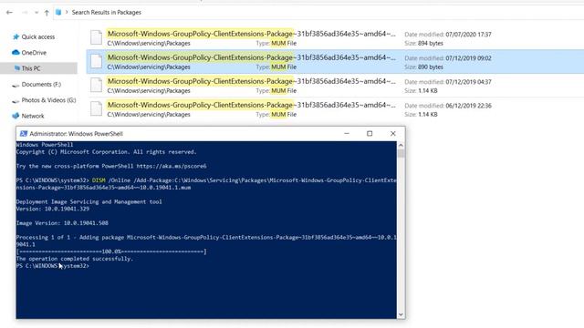Screen dimensions: 584x328
Task: Click the OneDrive cloud icon
Action: coord(16,53)
